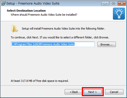The height and width of the screenshot is (98, 127).
Task: Maximize the Setup window
Action: coord(113,4)
